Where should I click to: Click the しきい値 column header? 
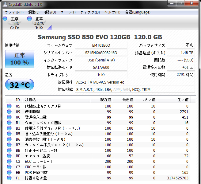146,100
